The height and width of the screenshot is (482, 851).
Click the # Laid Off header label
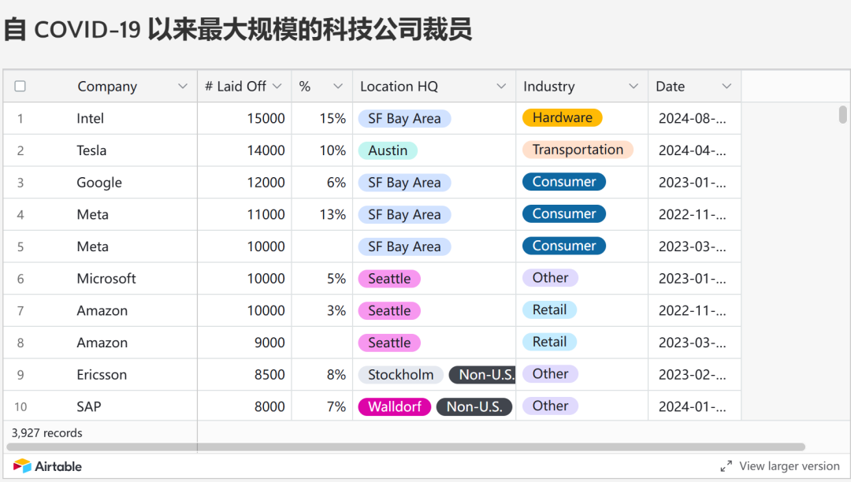point(236,86)
